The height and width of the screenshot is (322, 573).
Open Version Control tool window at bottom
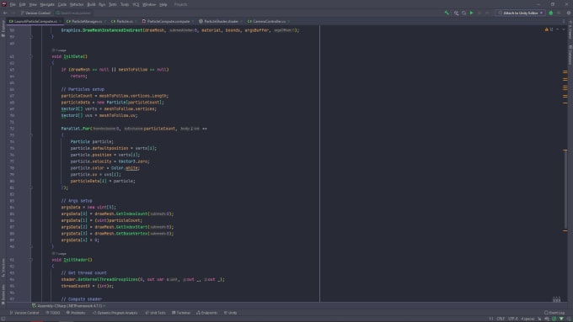24,313
